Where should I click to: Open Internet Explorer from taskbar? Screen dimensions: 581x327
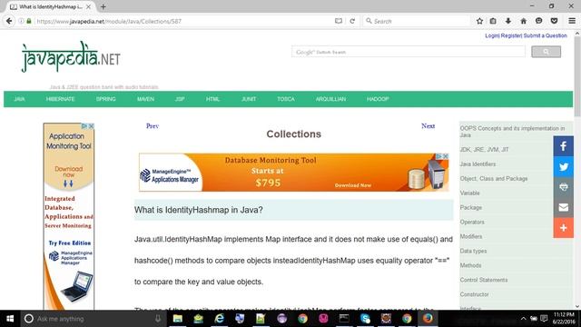219,319
